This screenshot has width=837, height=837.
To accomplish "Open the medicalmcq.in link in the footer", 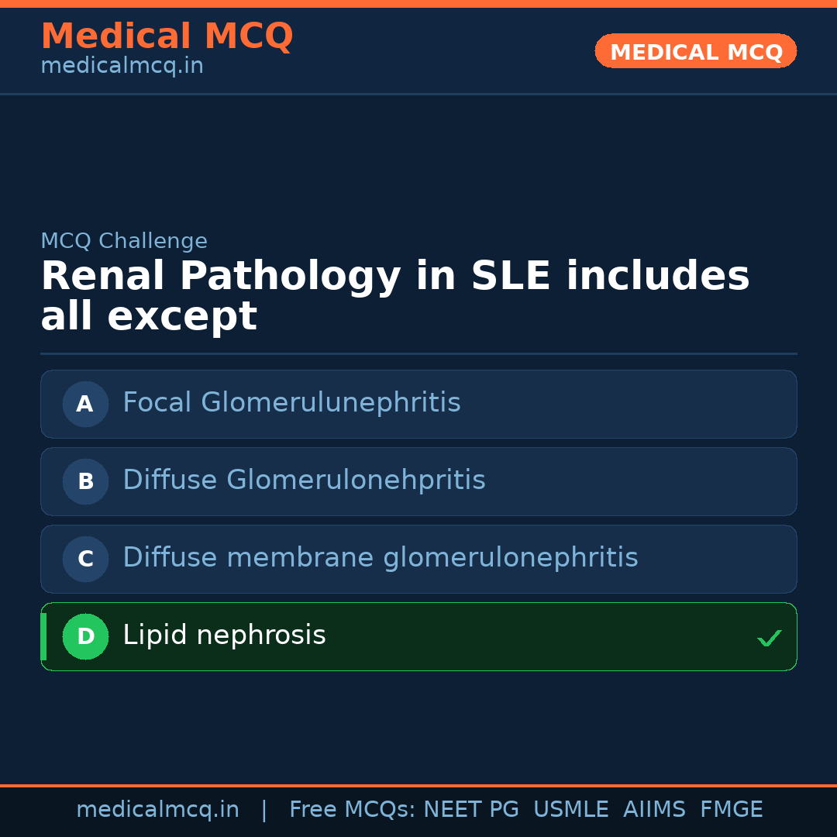I will 157,810.
